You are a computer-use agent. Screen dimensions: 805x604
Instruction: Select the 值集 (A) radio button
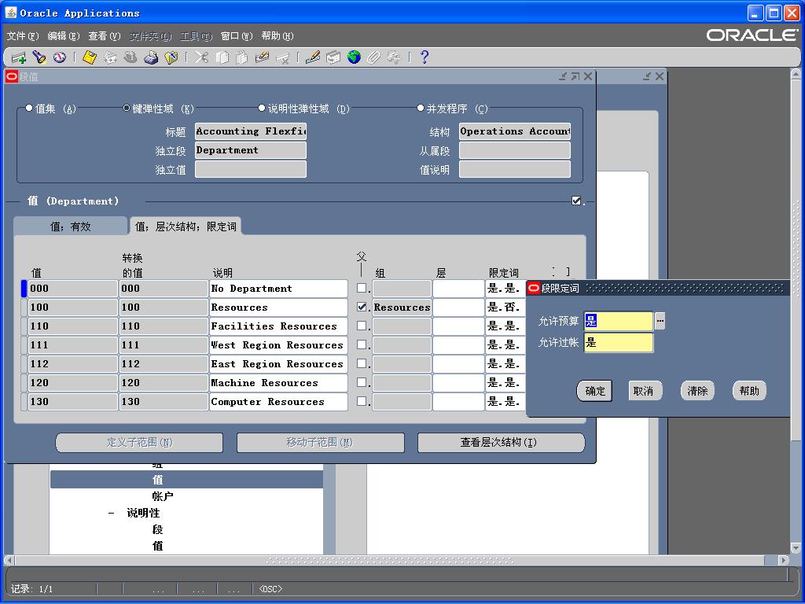tap(29, 108)
